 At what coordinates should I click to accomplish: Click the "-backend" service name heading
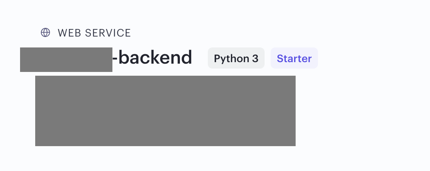pos(152,58)
